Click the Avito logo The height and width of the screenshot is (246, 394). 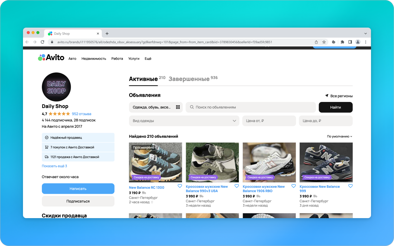[x=51, y=57]
